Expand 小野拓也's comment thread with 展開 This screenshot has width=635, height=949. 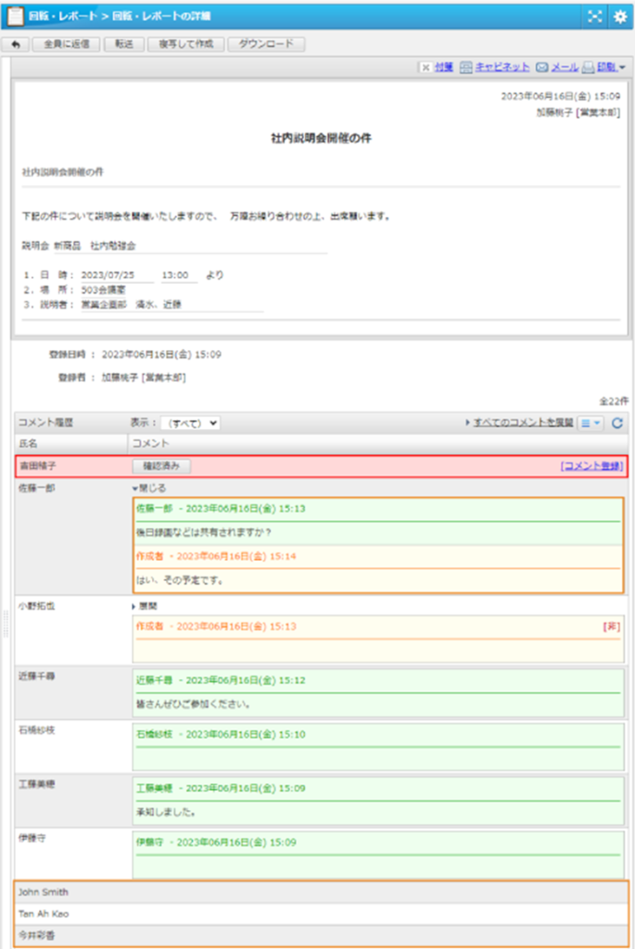148,605
